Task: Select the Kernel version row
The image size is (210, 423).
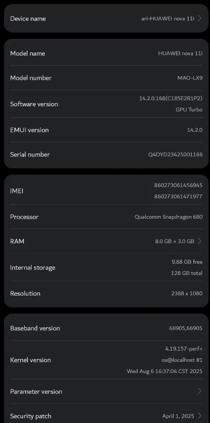Action: [x=105, y=360]
